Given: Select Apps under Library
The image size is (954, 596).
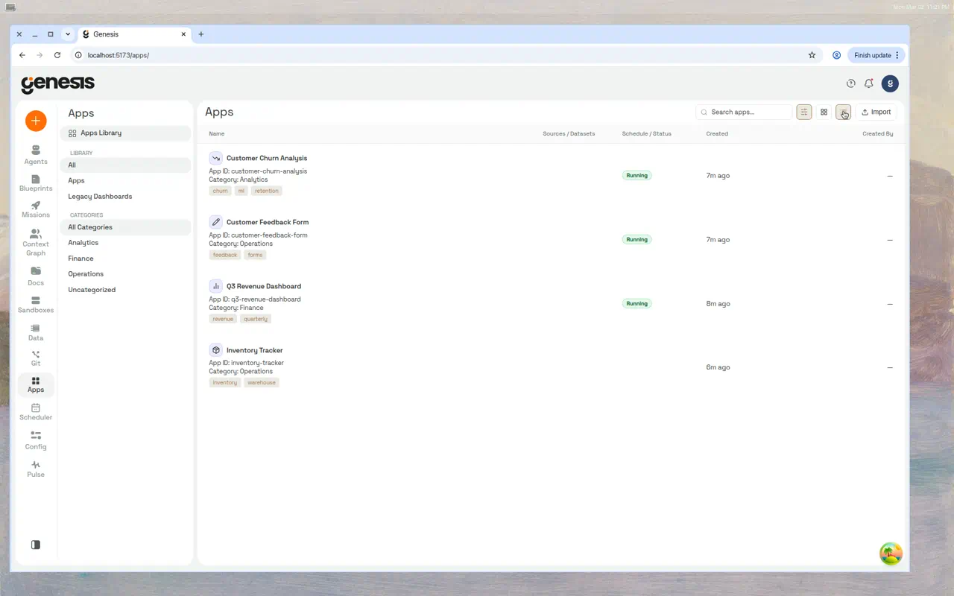Looking at the screenshot, I should (125, 180).
